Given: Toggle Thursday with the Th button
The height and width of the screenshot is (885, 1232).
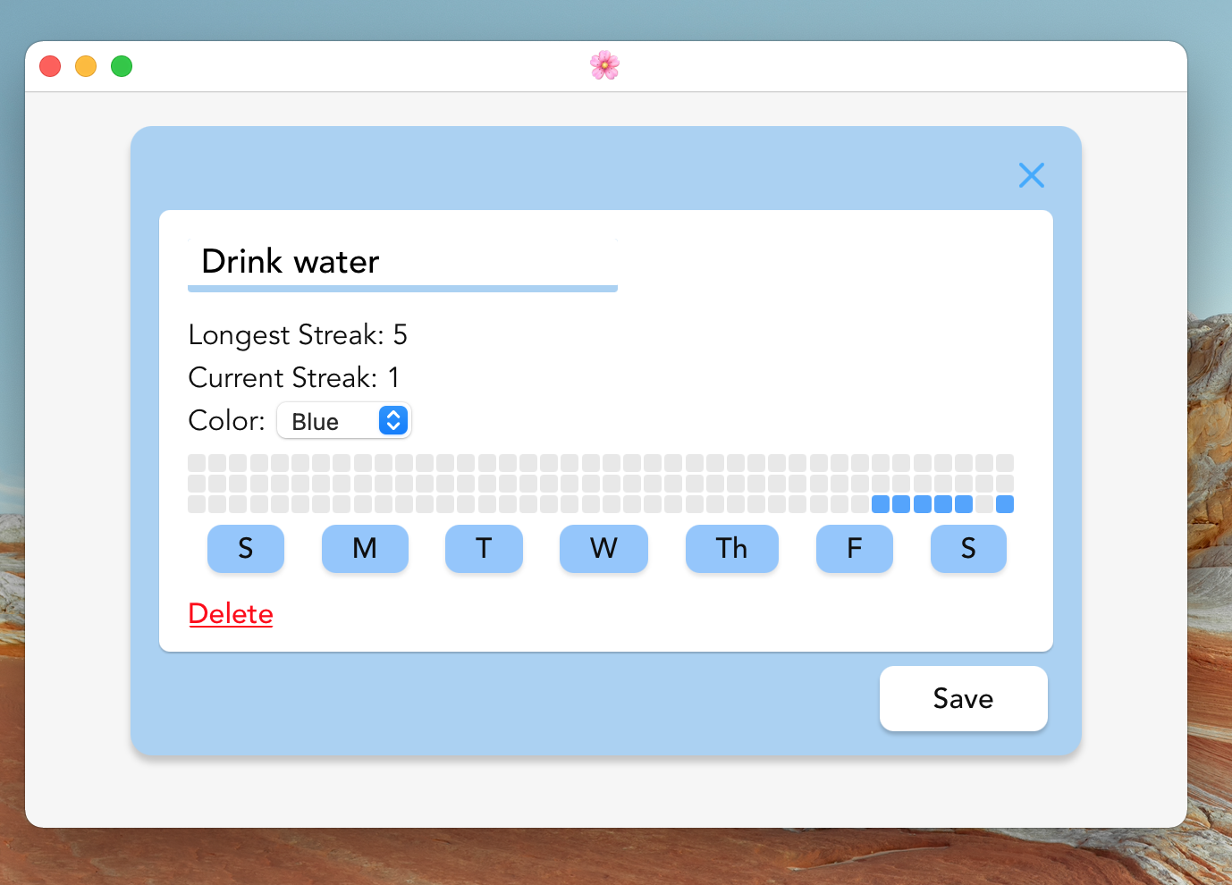Looking at the screenshot, I should (731, 549).
